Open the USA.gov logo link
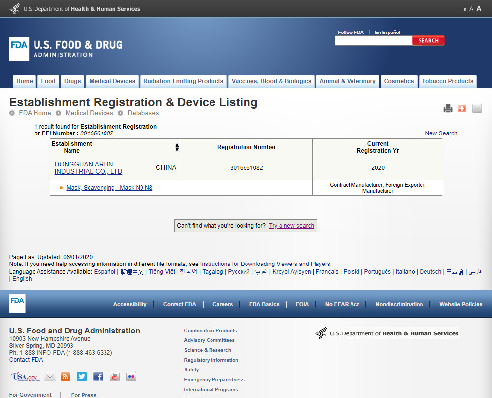Image resolution: width=492 pixels, height=398 pixels. click(25, 377)
